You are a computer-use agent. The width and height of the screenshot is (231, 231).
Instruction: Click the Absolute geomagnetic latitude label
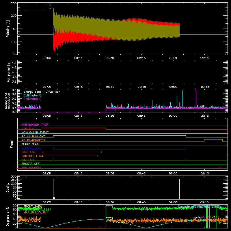tap(200, 206)
